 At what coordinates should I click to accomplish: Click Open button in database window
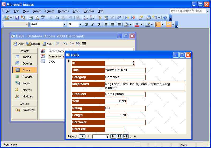click(x=19, y=44)
